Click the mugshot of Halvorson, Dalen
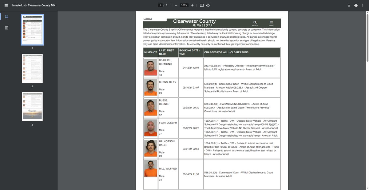 click(x=151, y=149)
